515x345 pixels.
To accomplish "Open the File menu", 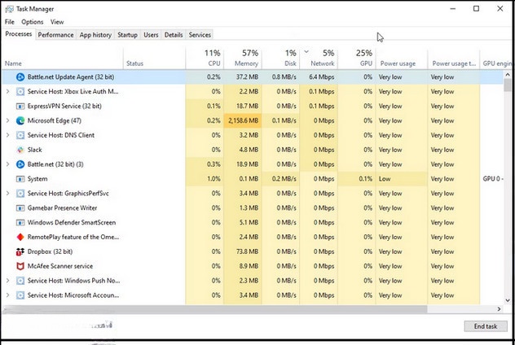I will 10,22.
